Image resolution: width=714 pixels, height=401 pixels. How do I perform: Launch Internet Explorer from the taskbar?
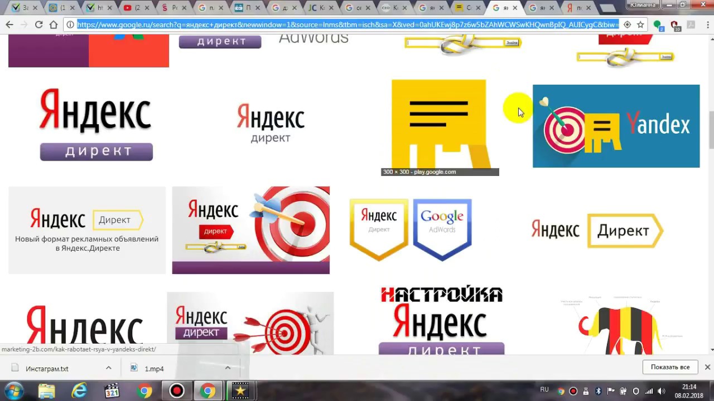[79, 391]
